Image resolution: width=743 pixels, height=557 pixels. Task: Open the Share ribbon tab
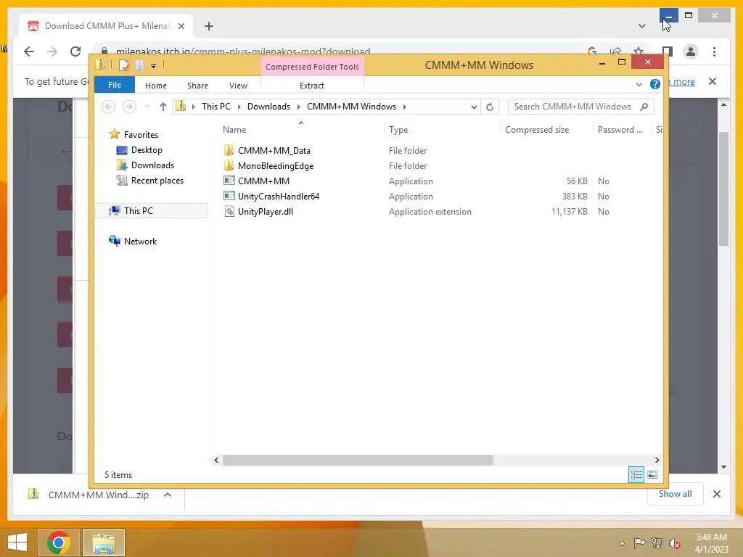pos(197,86)
